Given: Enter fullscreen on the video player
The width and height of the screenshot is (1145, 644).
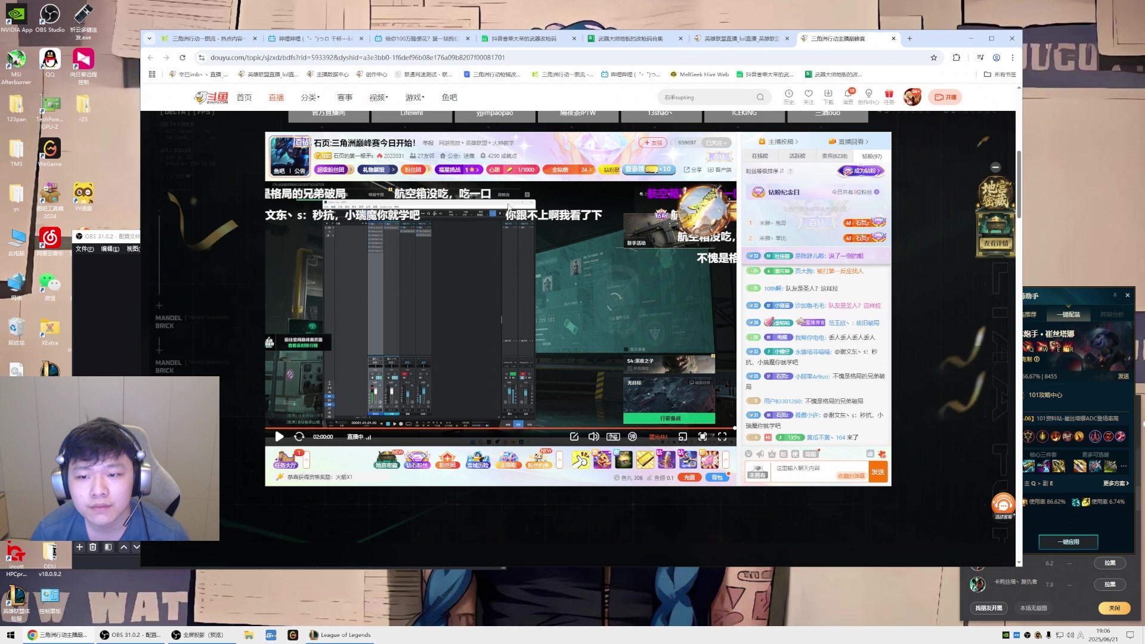Looking at the screenshot, I should point(722,436).
